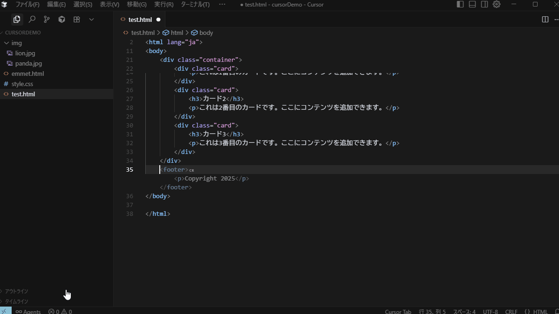The width and height of the screenshot is (559, 314).
Task: Click line number 35 in gutter
Action: (x=130, y=169)
